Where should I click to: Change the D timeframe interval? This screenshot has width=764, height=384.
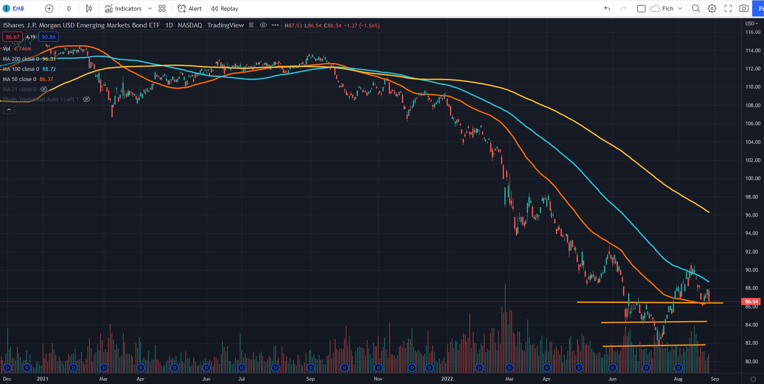coord(69,8)
